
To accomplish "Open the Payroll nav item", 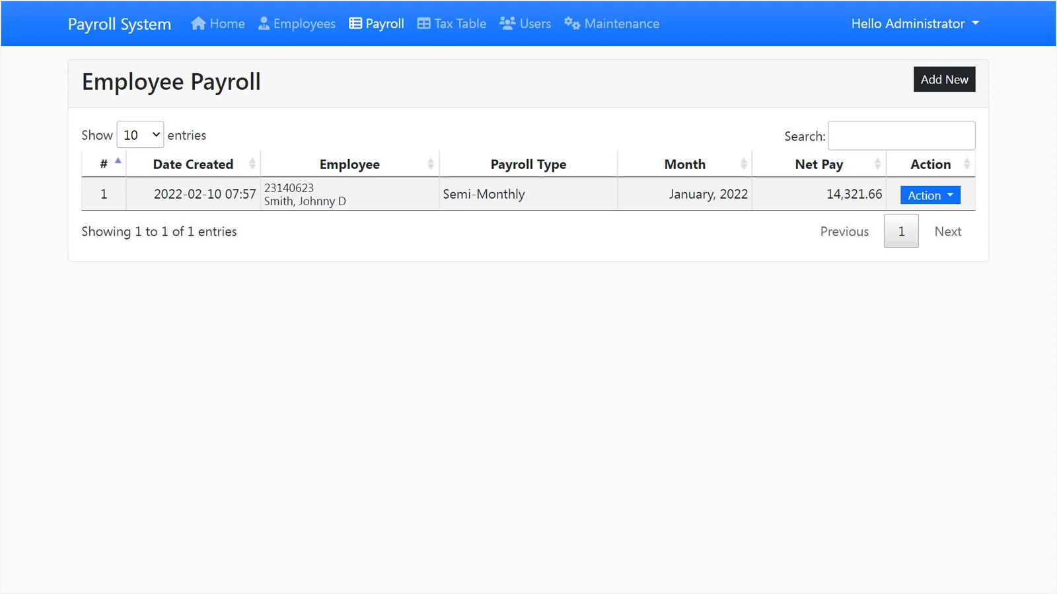I will (x=377, y=24).
